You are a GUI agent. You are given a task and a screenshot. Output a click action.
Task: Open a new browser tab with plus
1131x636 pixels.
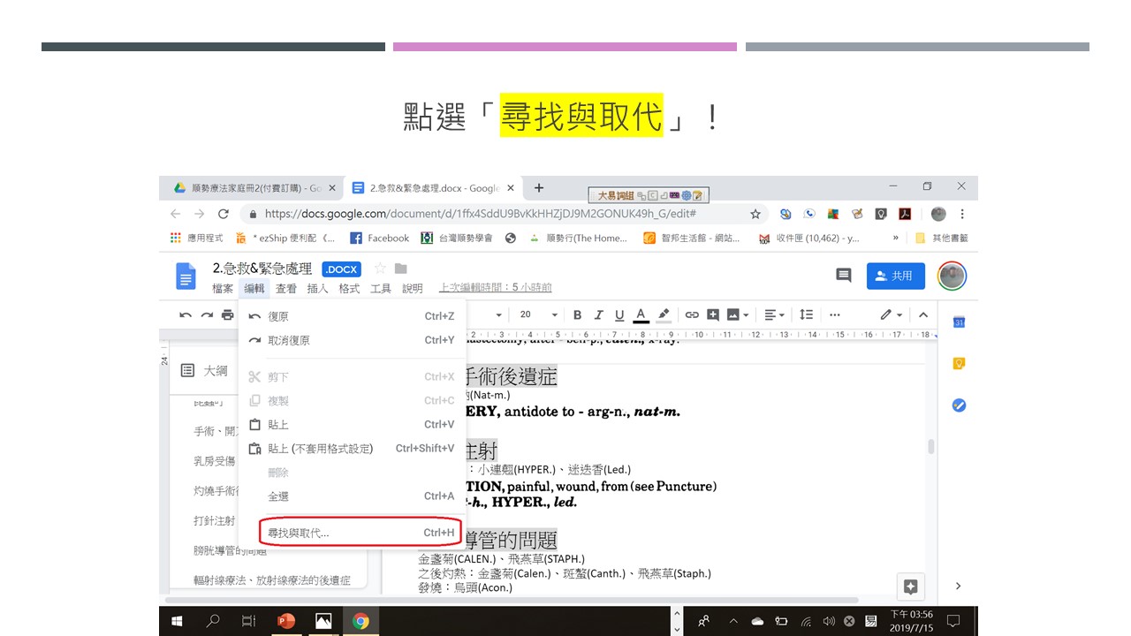[x=539, y=188]
